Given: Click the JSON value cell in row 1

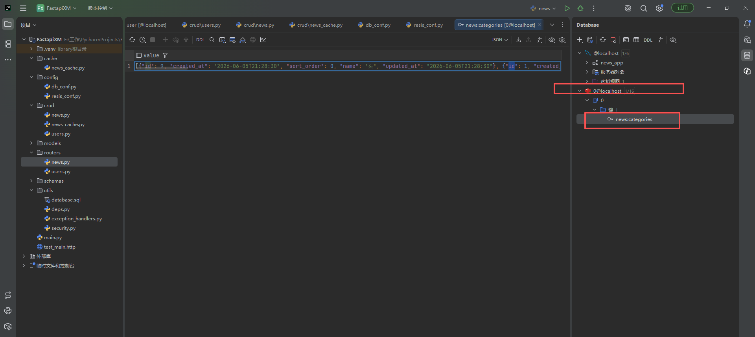Looking at the screenshot, I should point(348,66).
